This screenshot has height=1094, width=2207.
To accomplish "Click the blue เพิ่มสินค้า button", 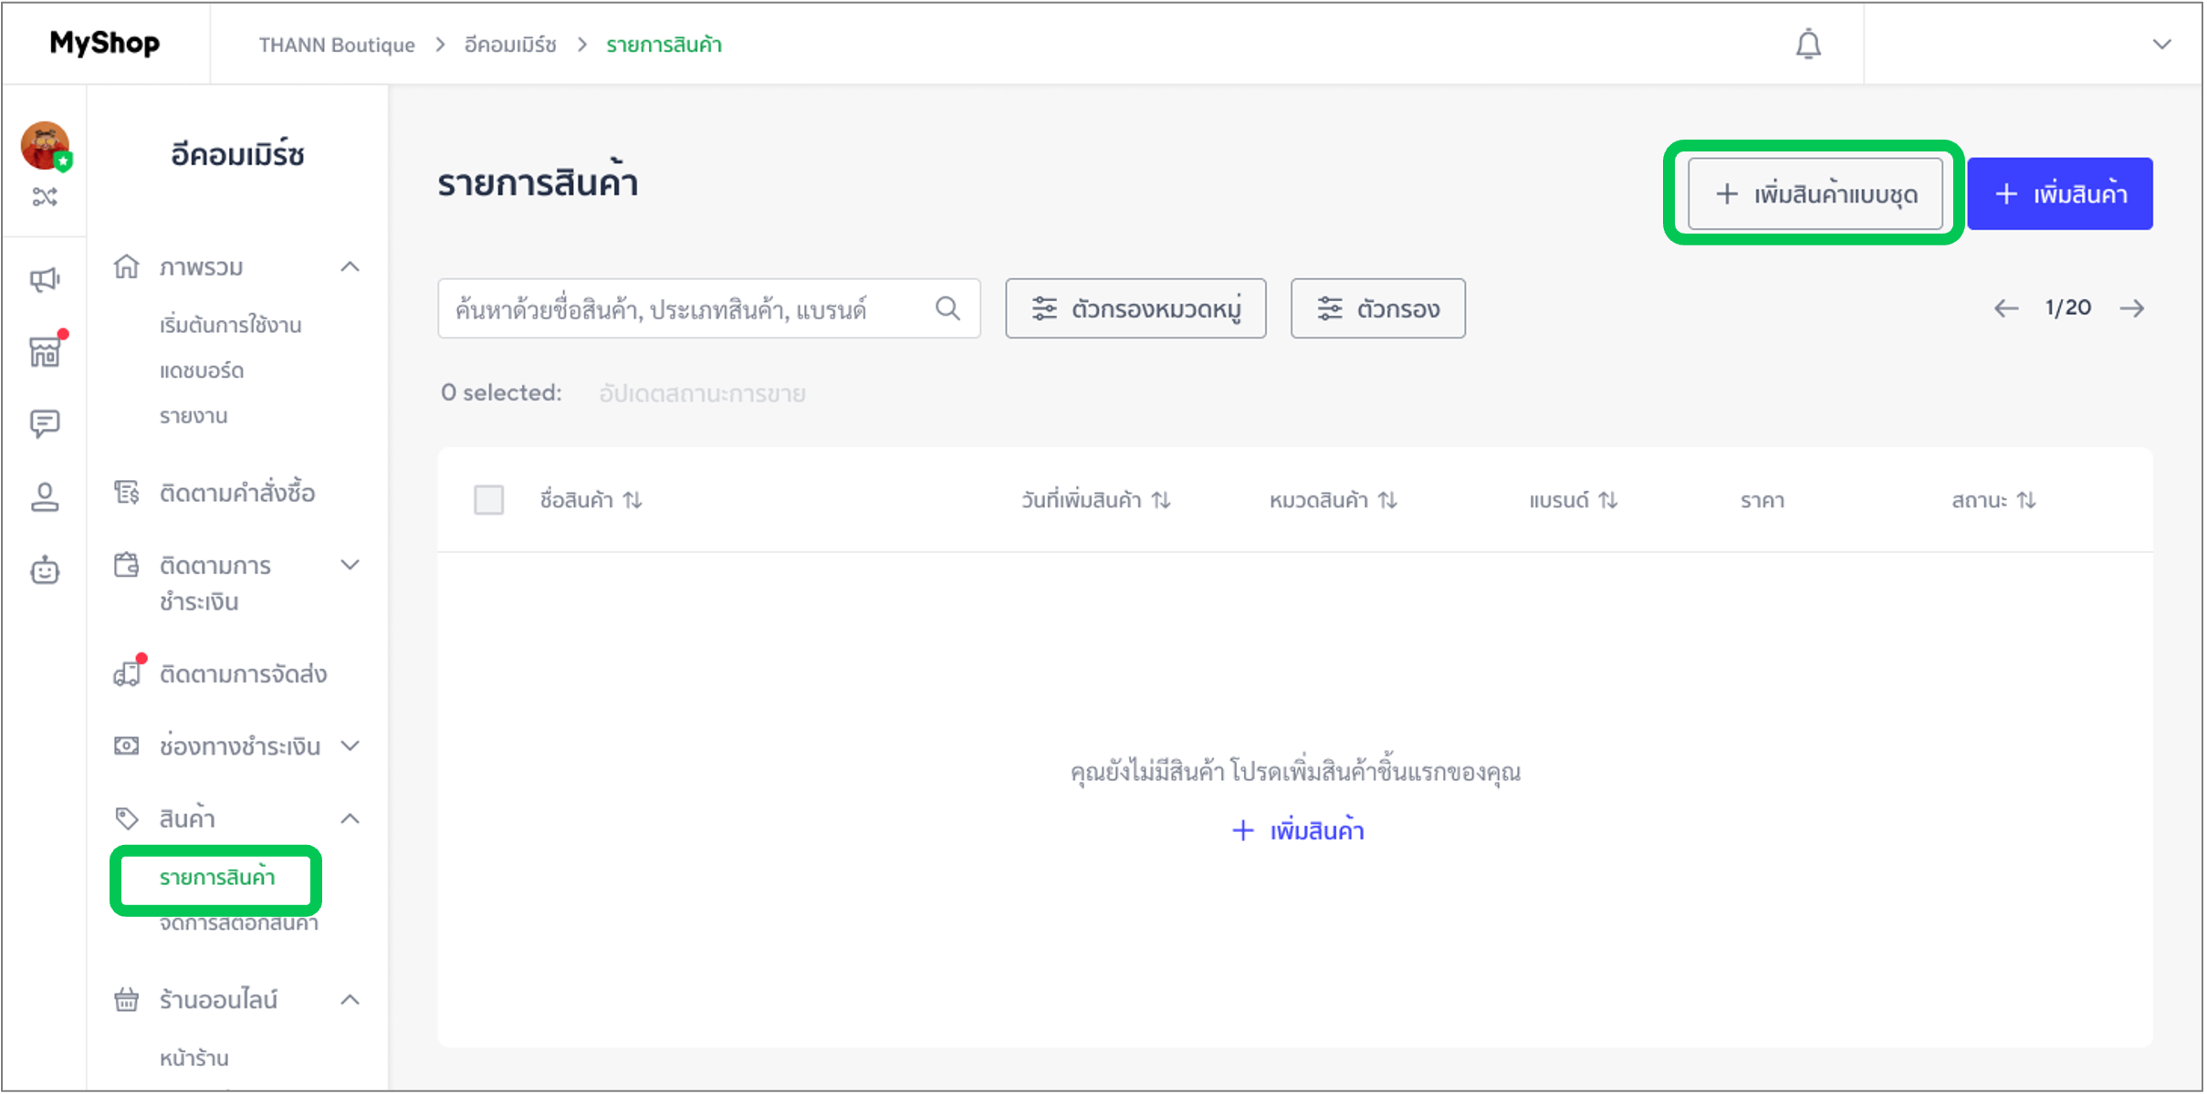I will click(2061, 193).
